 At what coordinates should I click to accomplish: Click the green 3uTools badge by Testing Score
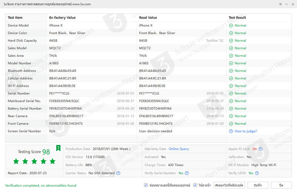click(x=58, y=148)
